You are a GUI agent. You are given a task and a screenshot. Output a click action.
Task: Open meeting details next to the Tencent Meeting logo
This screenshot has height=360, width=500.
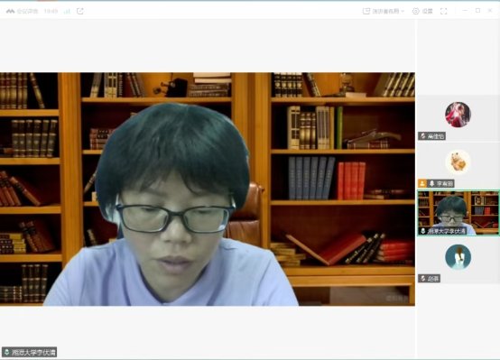click(27, 11)
